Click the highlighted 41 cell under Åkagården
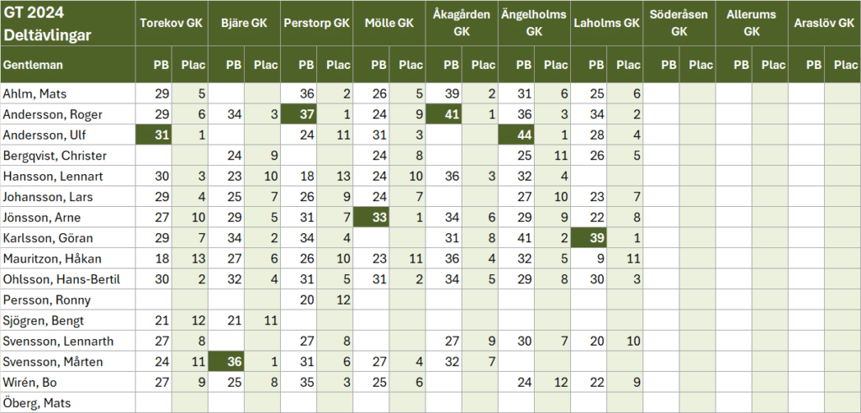The width and height of the screenshot is (861, 413). click(444, 114)
